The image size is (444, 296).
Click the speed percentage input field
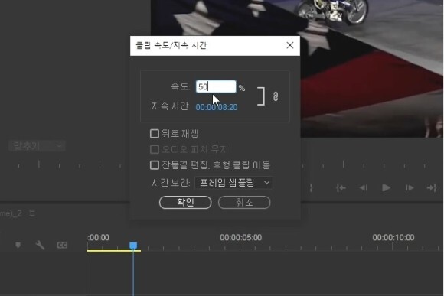pyautogui.click(x=216, y=86)
